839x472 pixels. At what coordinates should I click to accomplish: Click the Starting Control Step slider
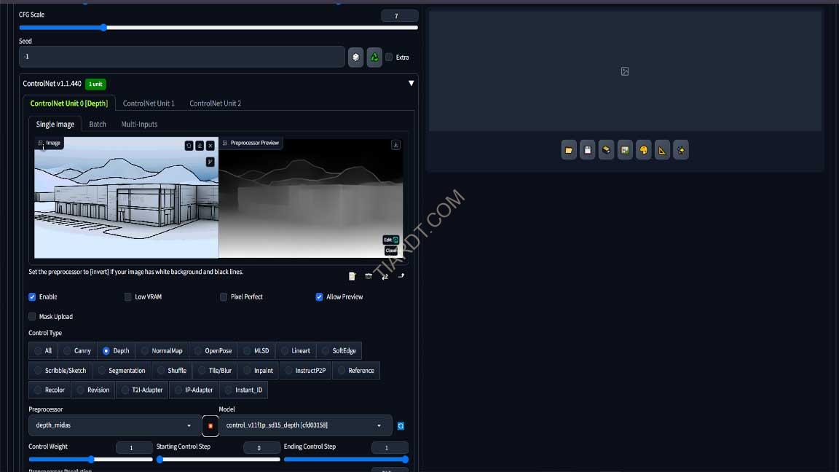click(x=218, y=459)
